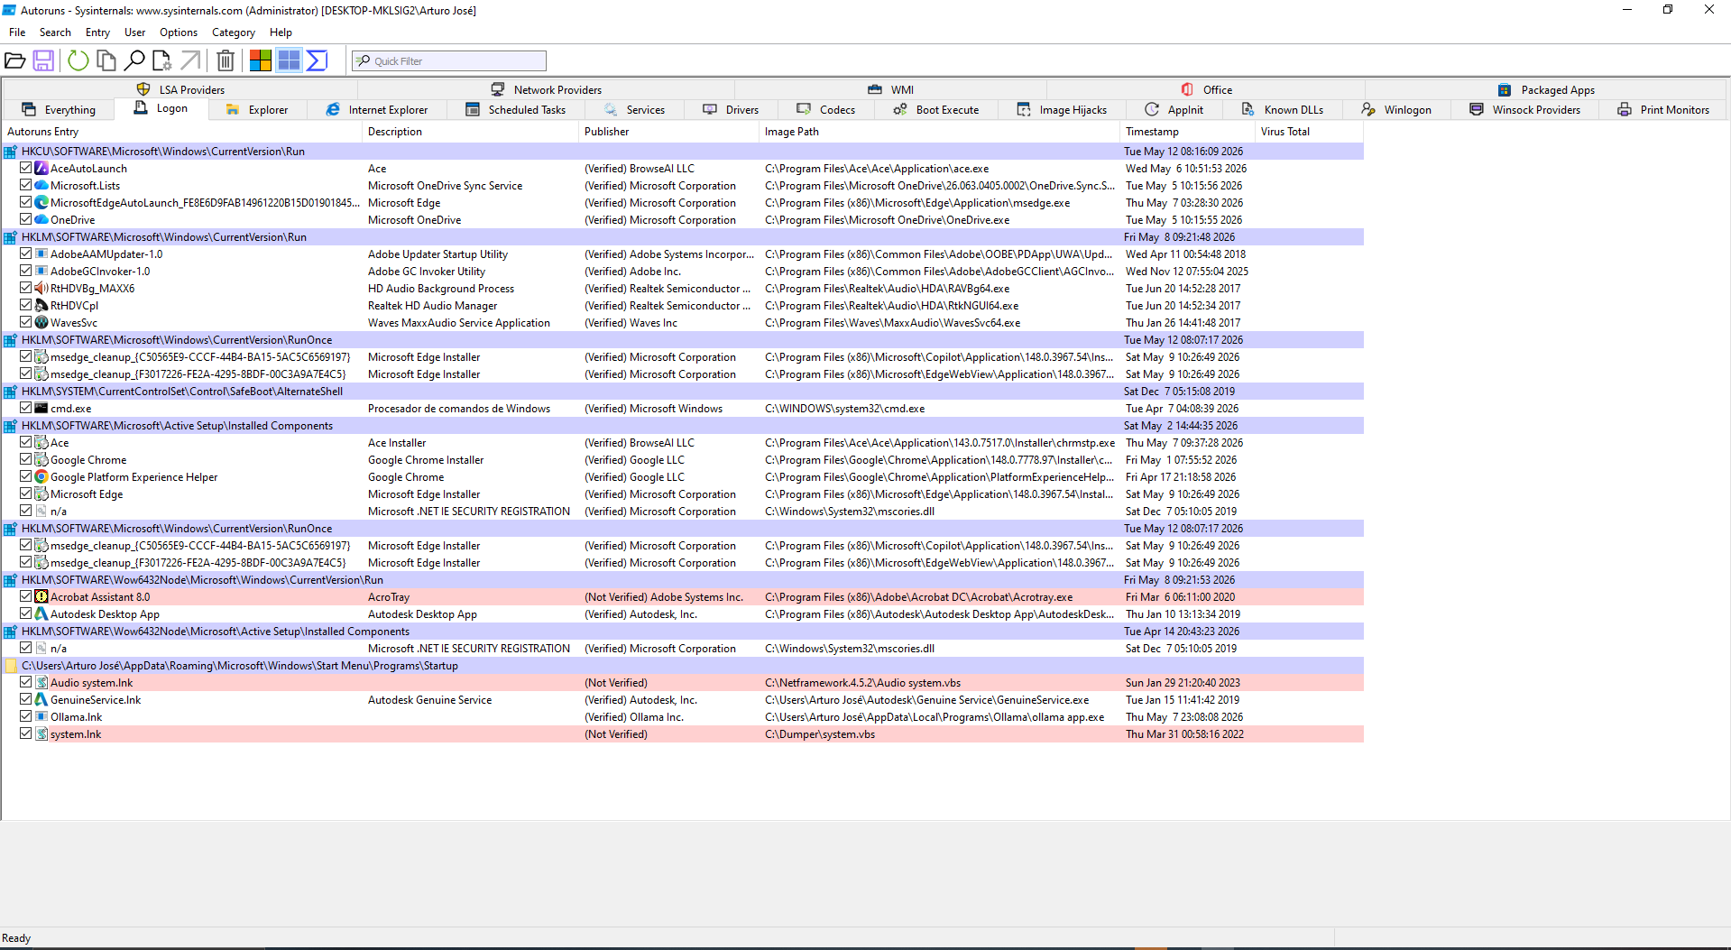Switch to the Everything tab
This screenshot has height=950, width=1731.
tap(59, 109)
